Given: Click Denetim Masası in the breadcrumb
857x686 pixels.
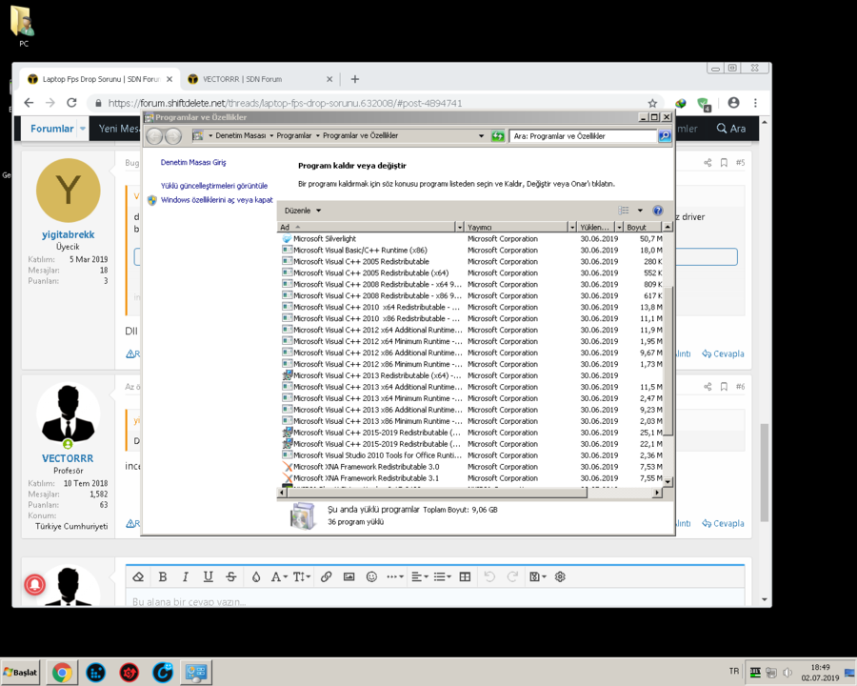Looking at the screenshot, I should (x=241, y=135).
